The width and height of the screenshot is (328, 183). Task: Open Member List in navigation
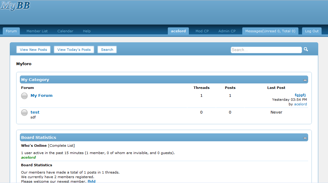(x=37, y=31)
